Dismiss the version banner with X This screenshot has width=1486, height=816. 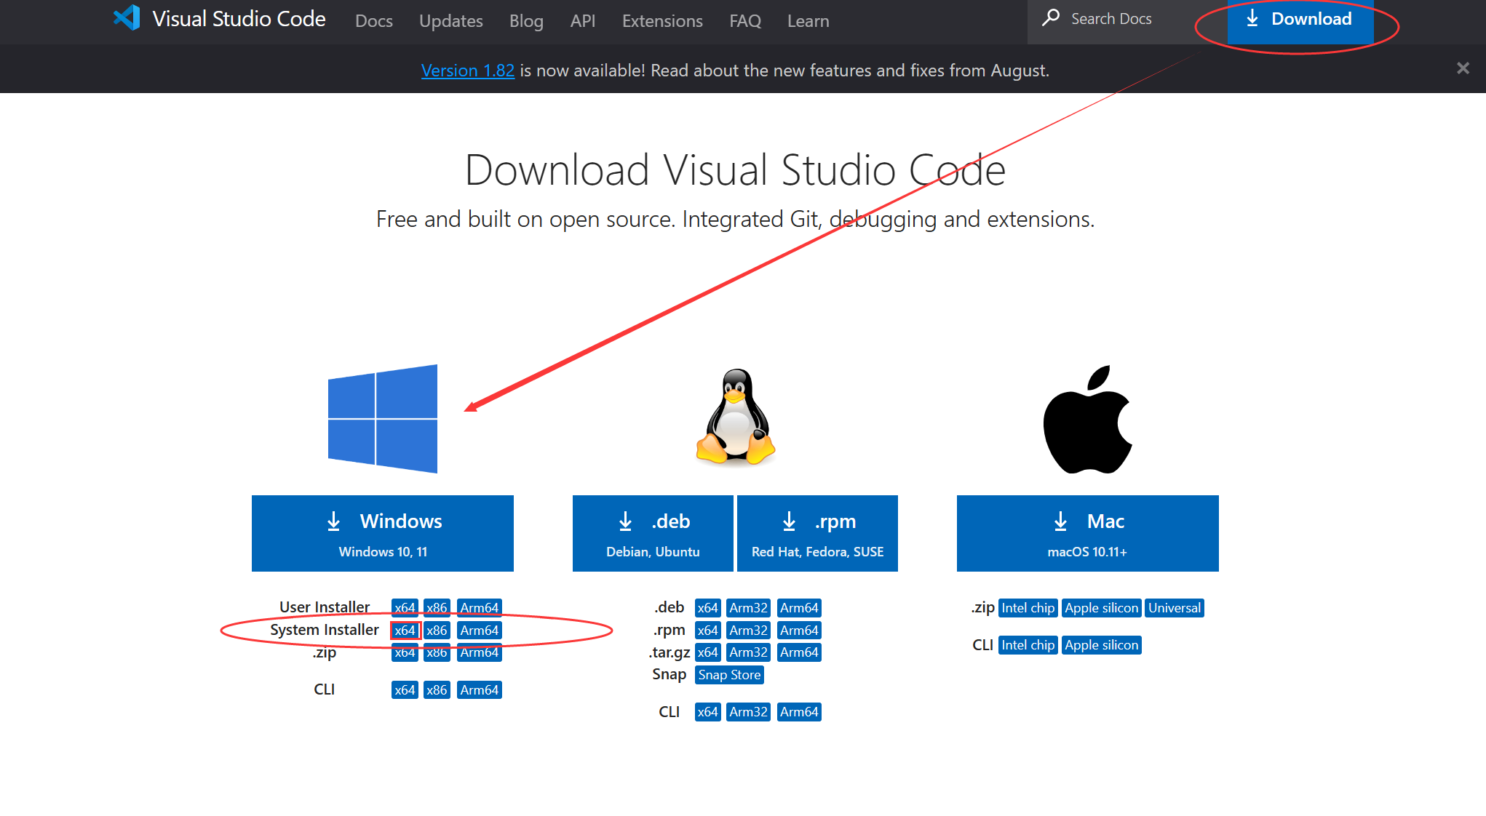pyautogui.click(x=1463, y=68)
